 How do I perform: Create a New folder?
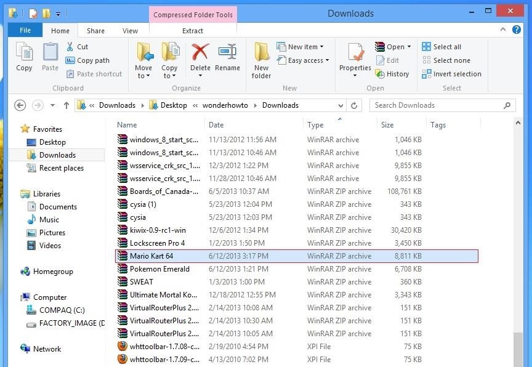(x=261, y=61)
